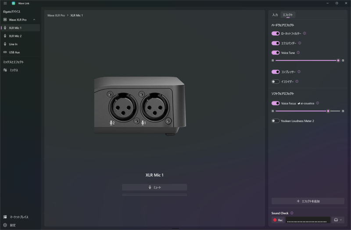Toggle ローカットフィルター switch off
Screen dimensions: 351x230
click(x=276, y=33)
